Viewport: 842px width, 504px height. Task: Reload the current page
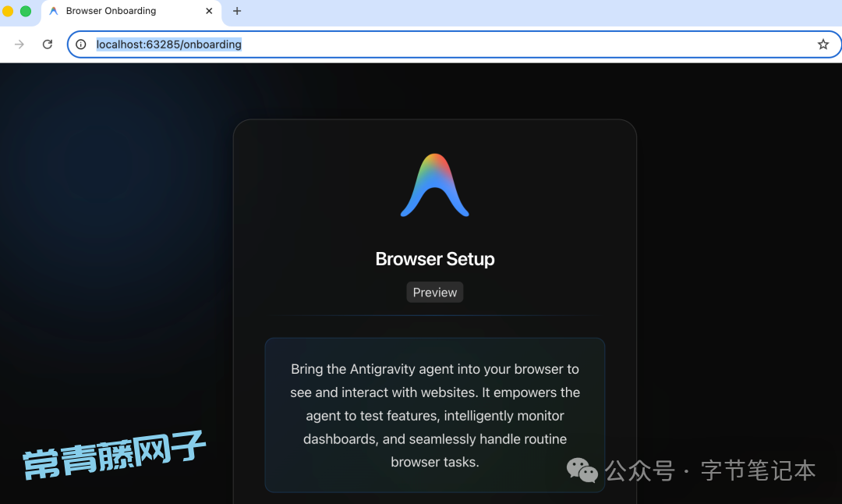click(48, 44)
